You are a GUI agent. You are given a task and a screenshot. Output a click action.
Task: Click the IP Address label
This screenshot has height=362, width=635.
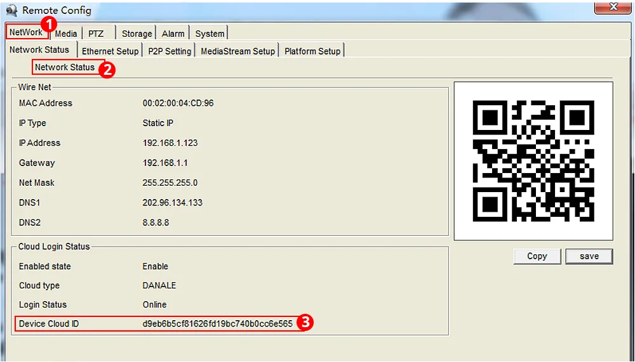click(x=39, y=143)
